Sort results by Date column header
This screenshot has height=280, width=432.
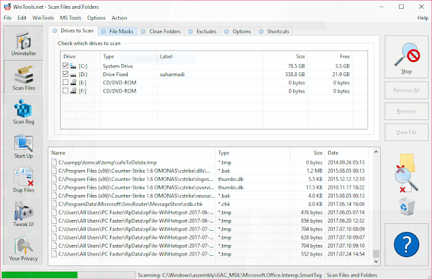point(347,152)
